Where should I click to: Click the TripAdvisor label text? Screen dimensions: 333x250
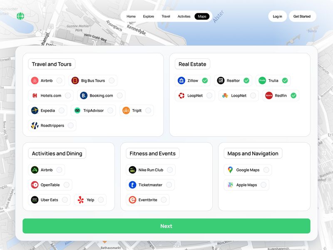[93, 110]
